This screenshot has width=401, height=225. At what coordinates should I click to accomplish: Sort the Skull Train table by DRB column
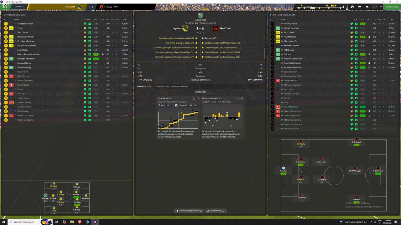point(391,19)
